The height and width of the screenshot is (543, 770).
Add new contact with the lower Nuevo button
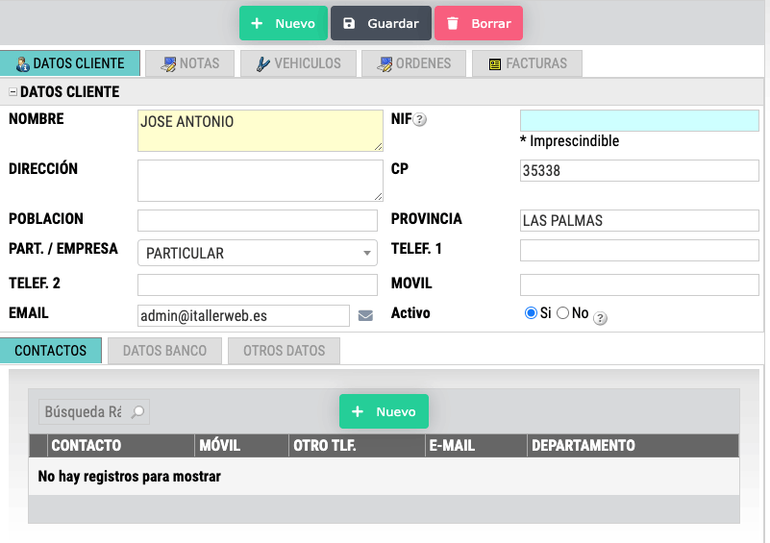[384, 411]
